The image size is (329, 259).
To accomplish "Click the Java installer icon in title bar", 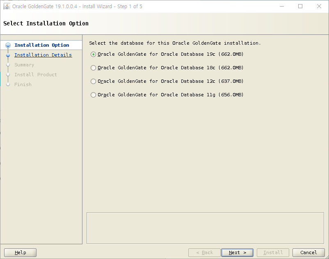I will click(x=7, y=6).
